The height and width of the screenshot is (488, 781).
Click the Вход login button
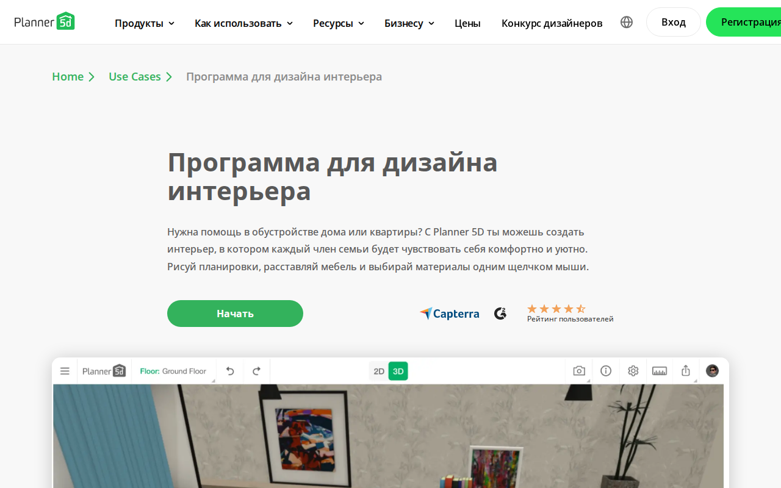click(674, 22)
